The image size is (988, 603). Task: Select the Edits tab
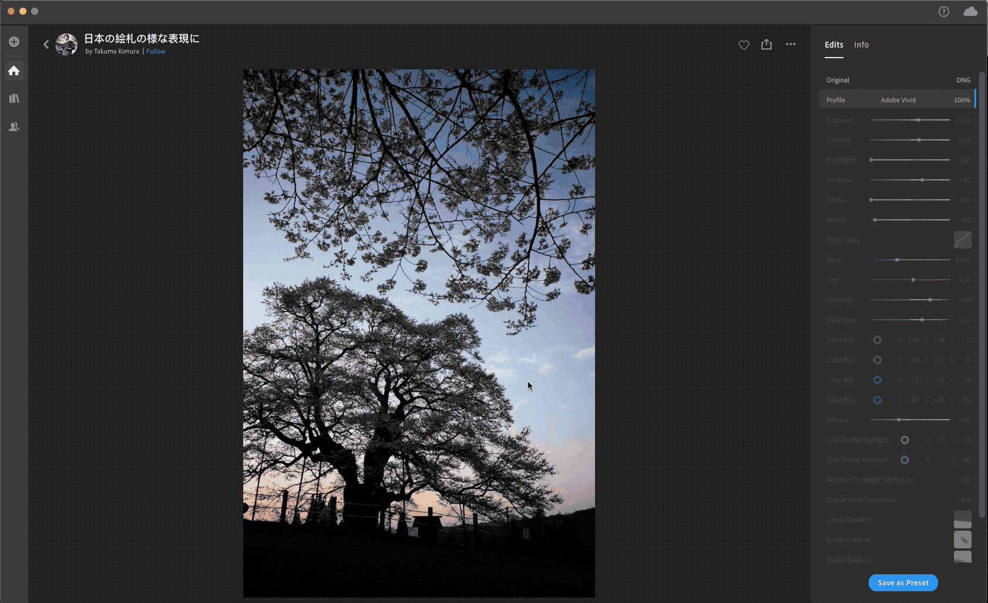point(834,45)
